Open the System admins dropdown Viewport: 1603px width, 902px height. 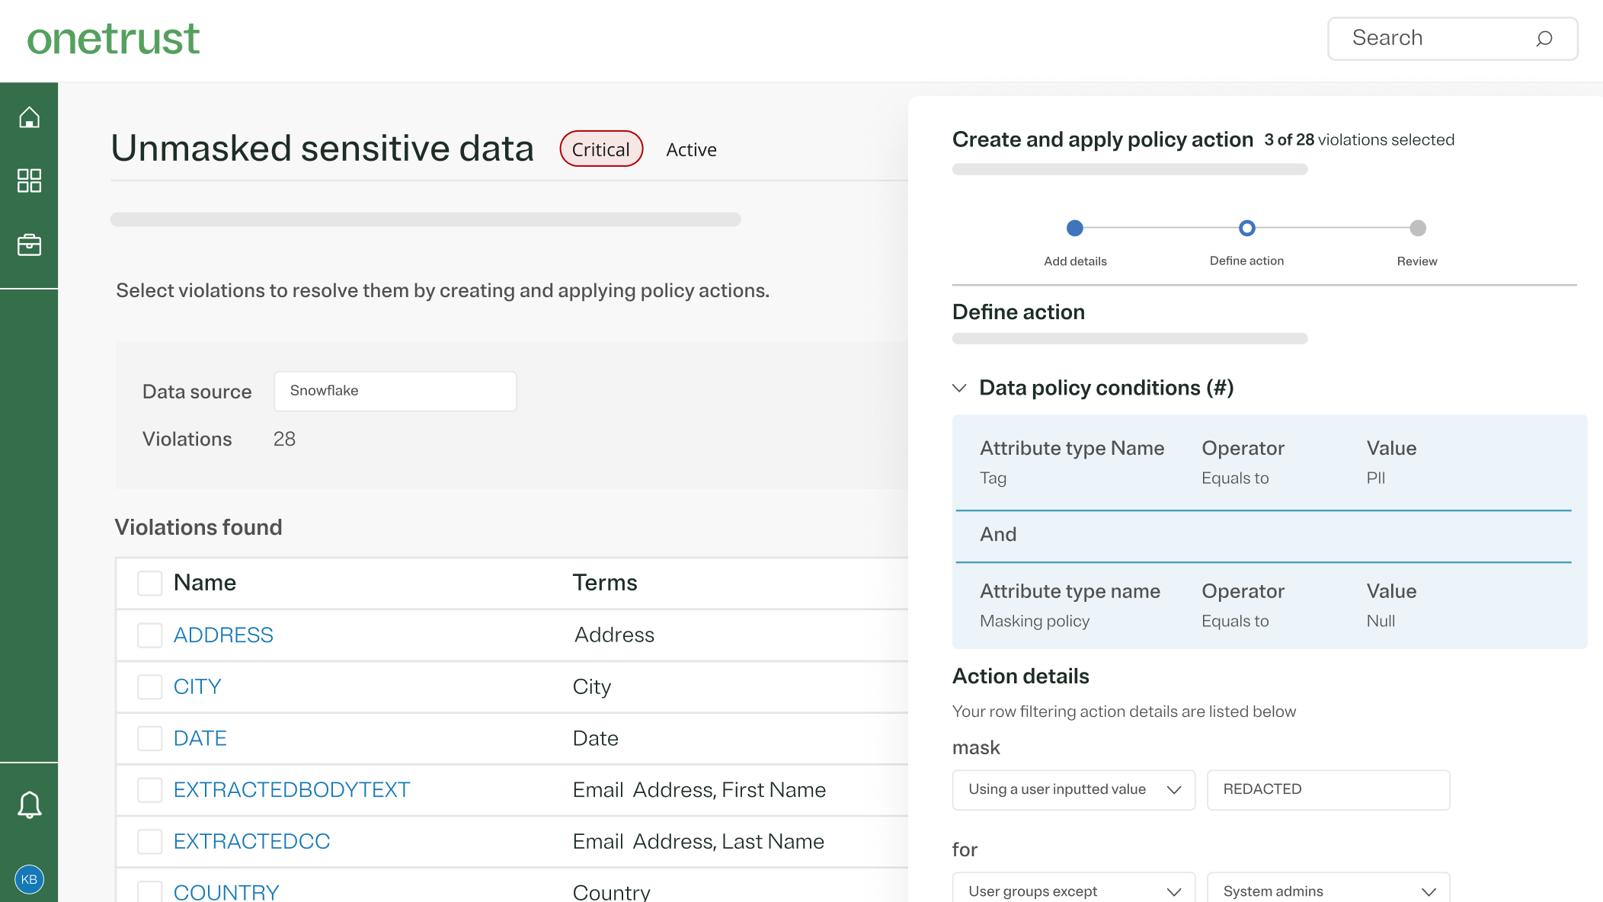[x=1328, y=890]
